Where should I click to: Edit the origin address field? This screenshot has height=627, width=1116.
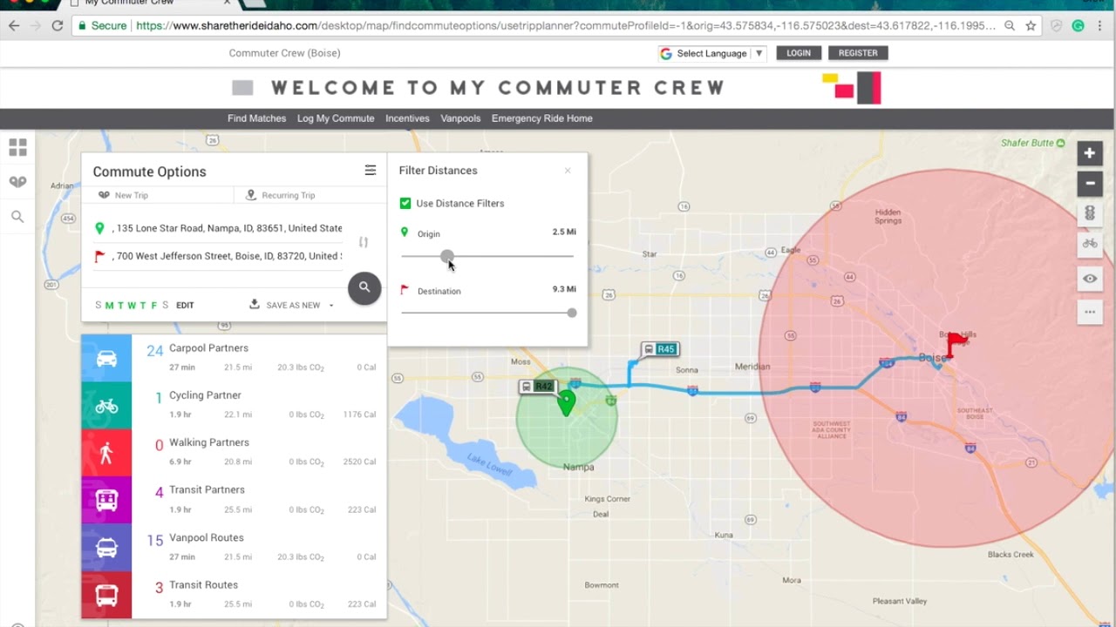pos(227,228)
